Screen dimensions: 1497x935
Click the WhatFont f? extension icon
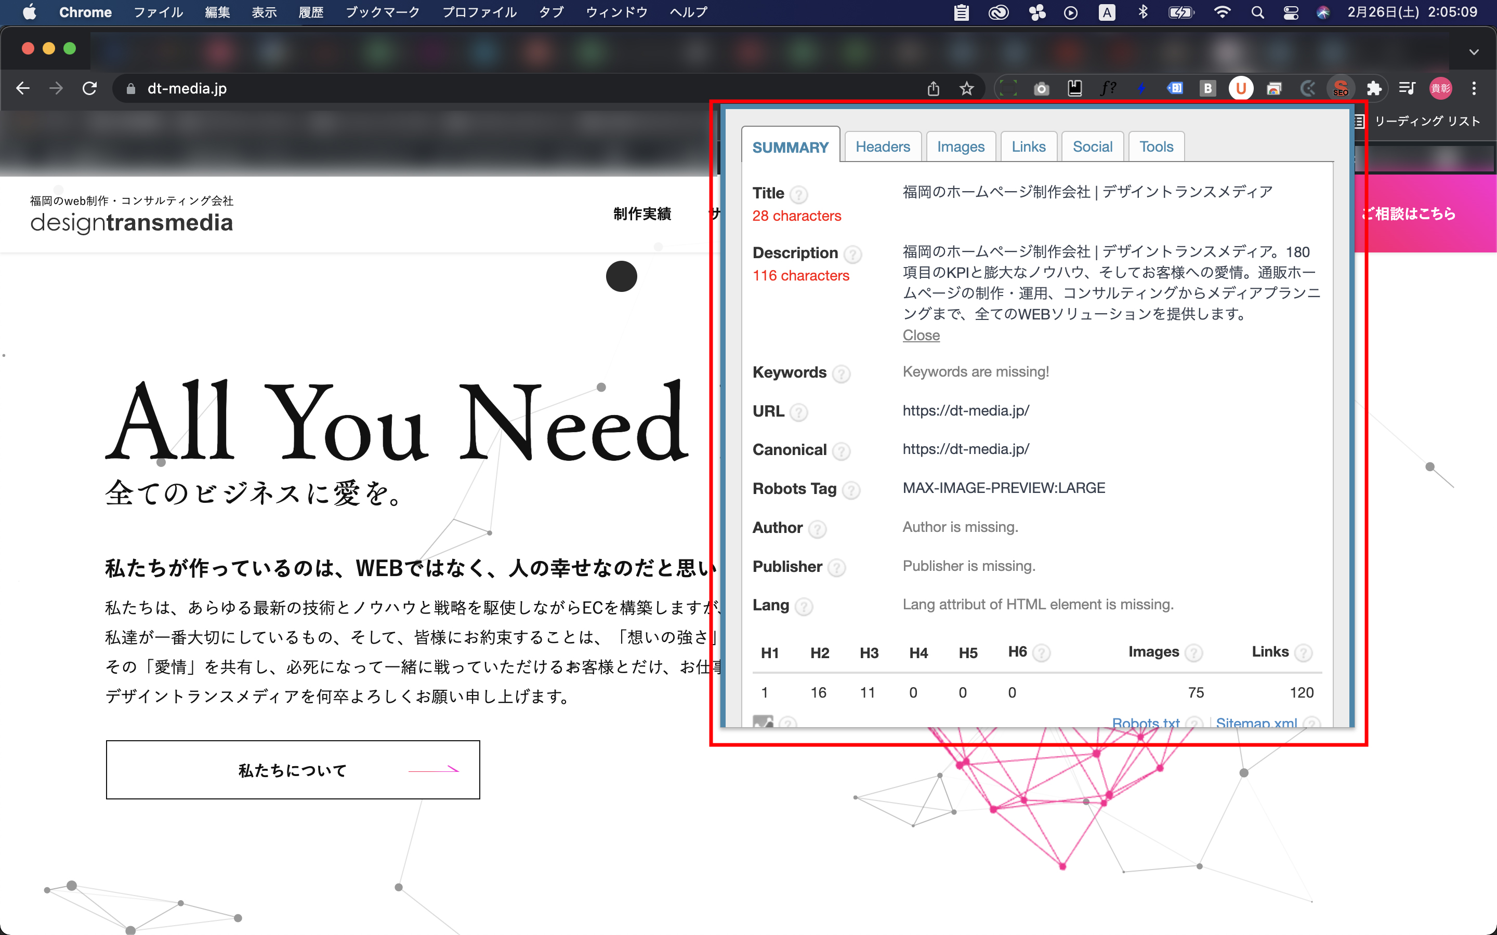(x=1108, y=88)
